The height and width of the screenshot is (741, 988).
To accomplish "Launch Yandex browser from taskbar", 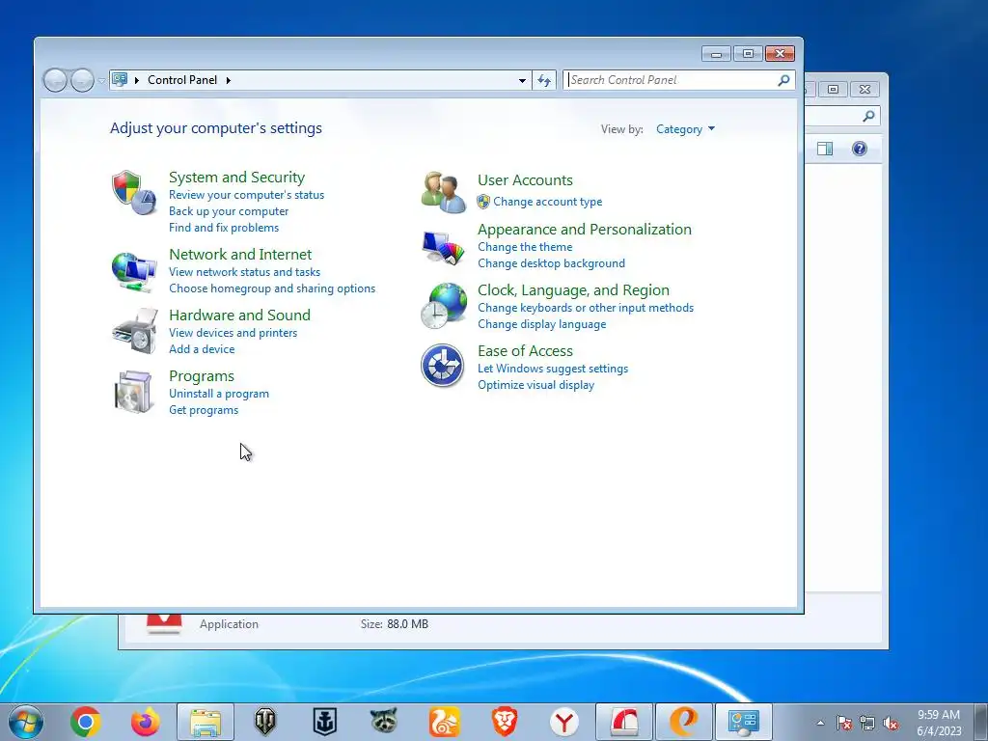I will (x=563, y=722).
